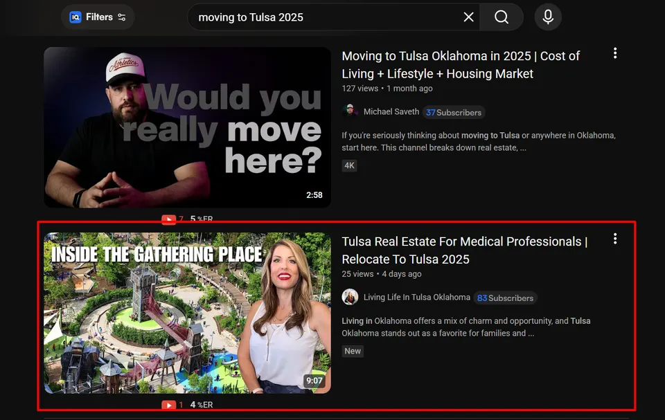
Task: Open Moving to Tulsa Oklahoma in 2025 title
Action: (461, 65)
